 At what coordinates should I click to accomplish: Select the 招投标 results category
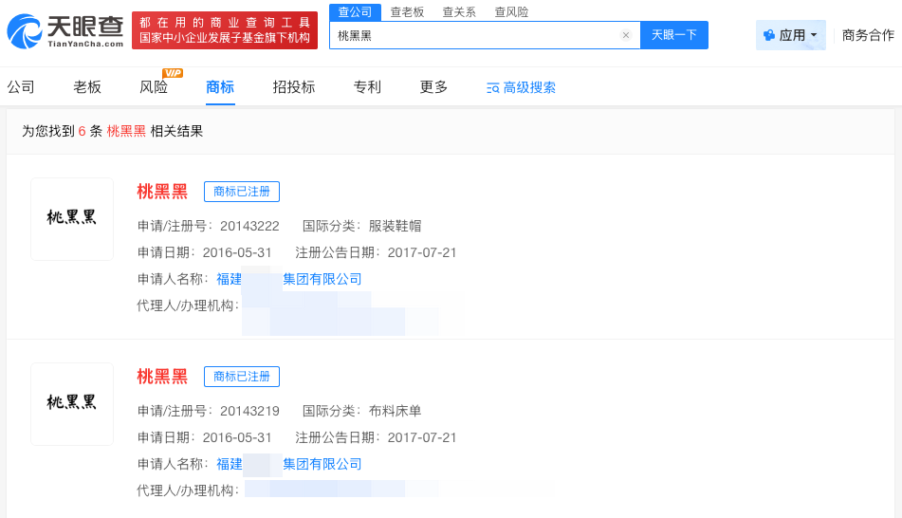point(294,87)
